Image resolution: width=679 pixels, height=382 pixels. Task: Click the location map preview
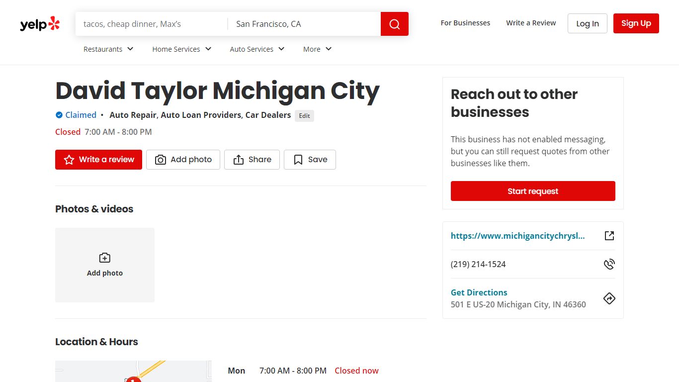coord(133,371)
